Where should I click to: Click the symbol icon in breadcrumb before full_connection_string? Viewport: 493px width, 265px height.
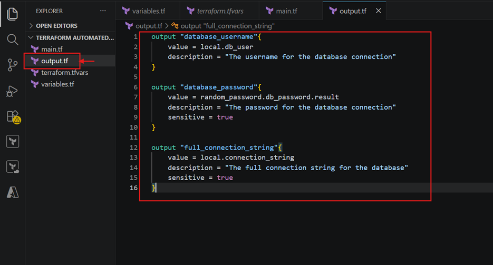(x=175, y=26)
